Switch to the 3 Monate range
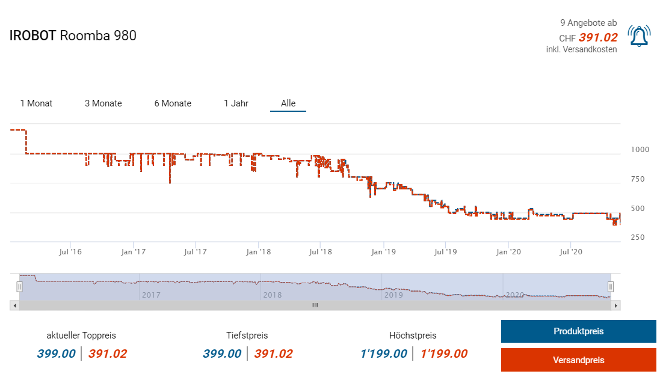Image resolution: width=660 pixels, height=377 pixels. click(103, 103)
